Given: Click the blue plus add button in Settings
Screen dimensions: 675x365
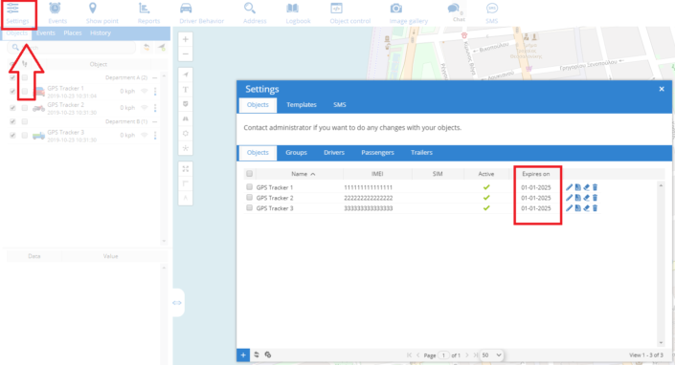Looking at the screenshot, I should point(243,354).
